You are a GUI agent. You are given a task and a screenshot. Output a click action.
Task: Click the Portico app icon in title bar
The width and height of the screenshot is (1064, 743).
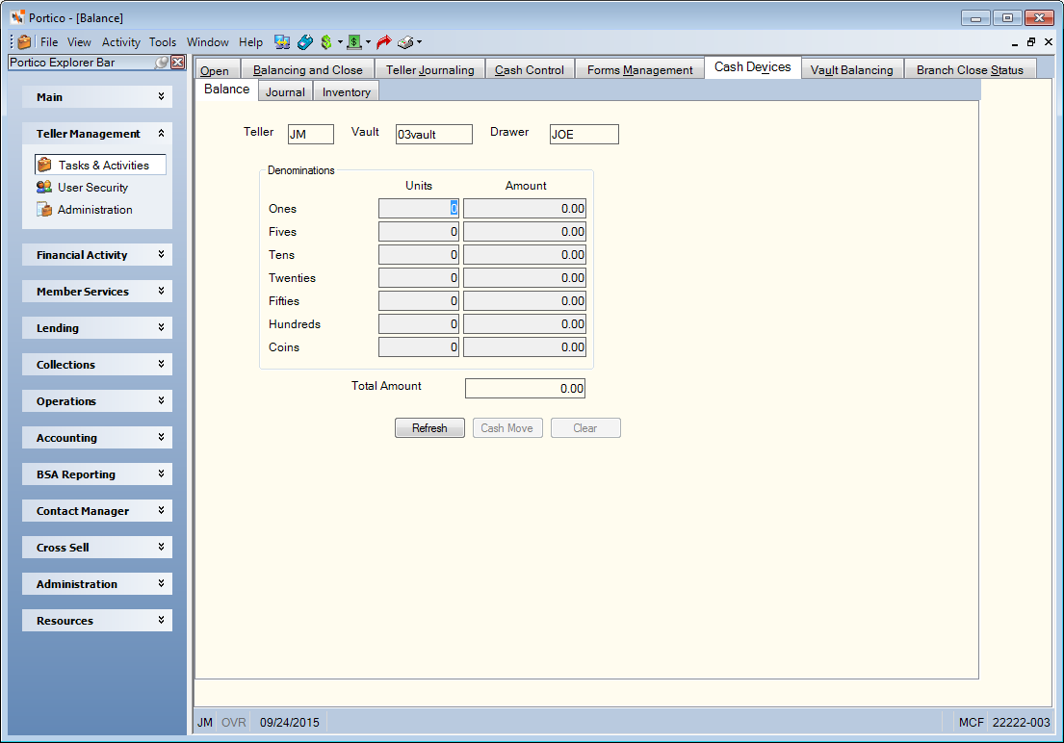click(x=17, y=17)
